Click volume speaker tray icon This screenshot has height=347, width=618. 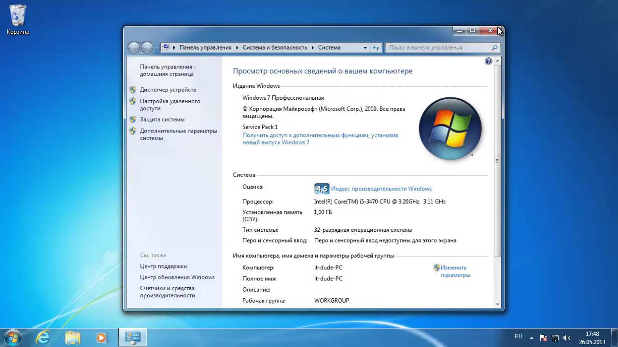tap(567, 338)
